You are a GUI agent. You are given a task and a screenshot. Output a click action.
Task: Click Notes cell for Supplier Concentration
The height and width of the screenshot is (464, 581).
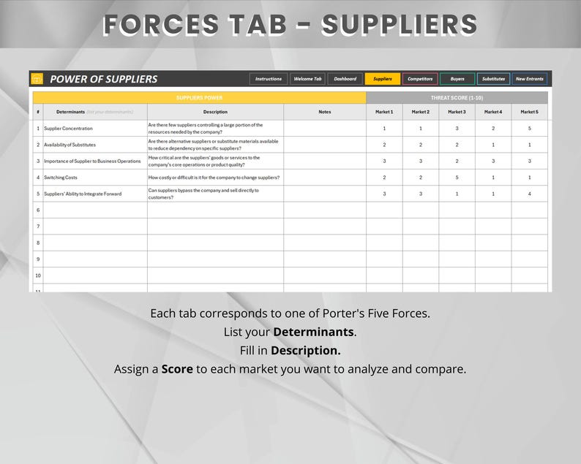(325, 129)
